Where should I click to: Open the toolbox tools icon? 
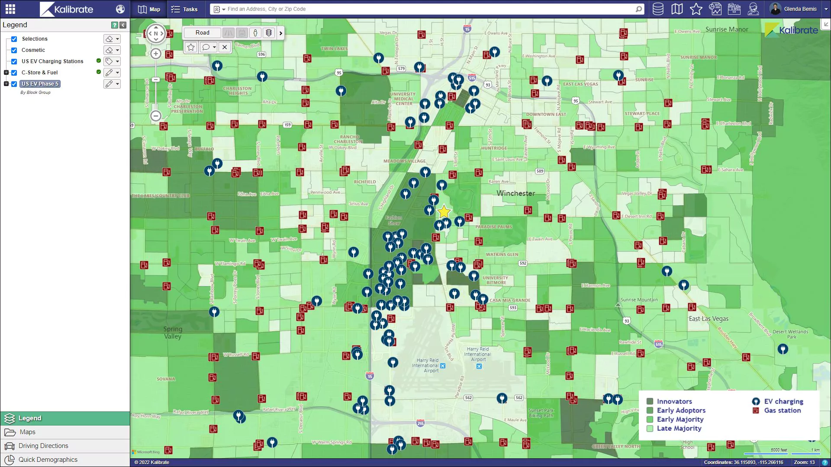coord(734,9)
